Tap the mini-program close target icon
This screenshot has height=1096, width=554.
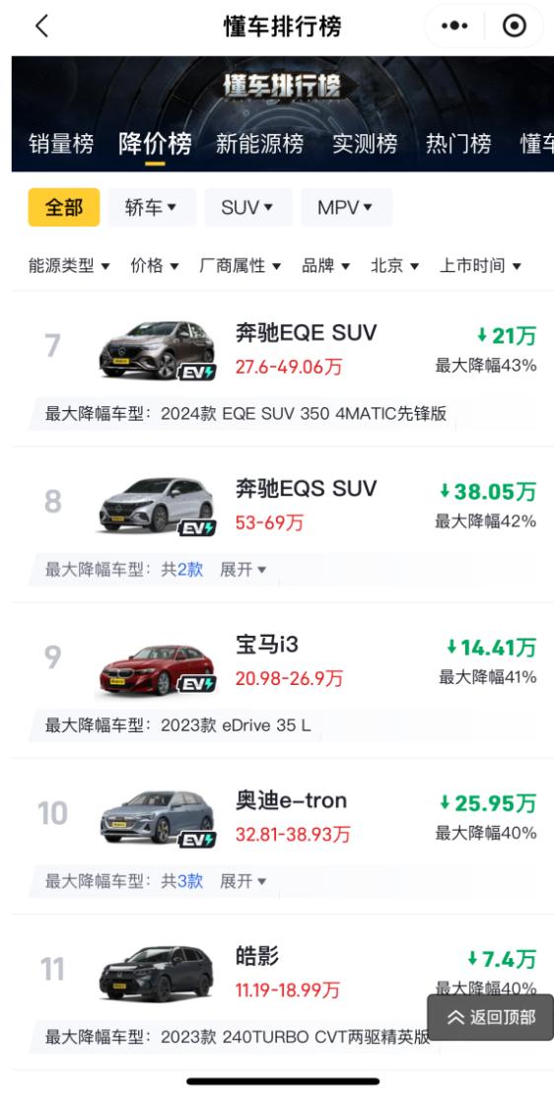[x=515, y=27]
